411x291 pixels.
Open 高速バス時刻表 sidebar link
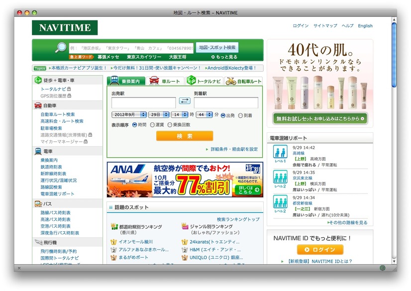[56, 219]
